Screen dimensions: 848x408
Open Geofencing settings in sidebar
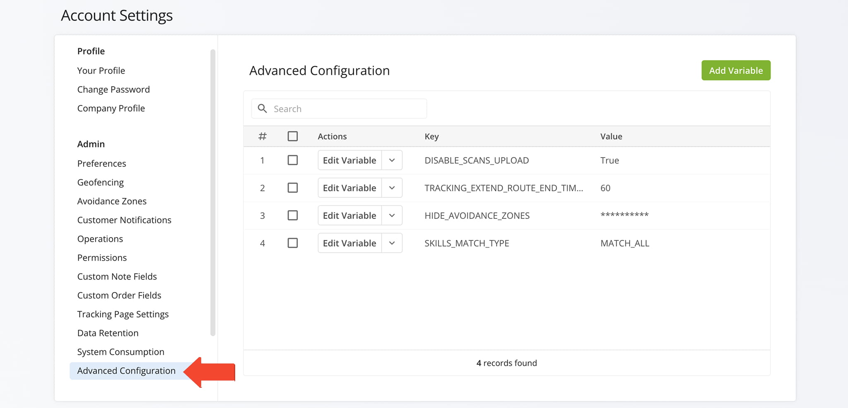[100, 182]
